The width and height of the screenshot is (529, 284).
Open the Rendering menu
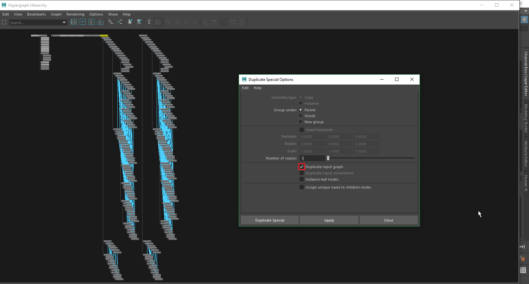tap(75, 14)
